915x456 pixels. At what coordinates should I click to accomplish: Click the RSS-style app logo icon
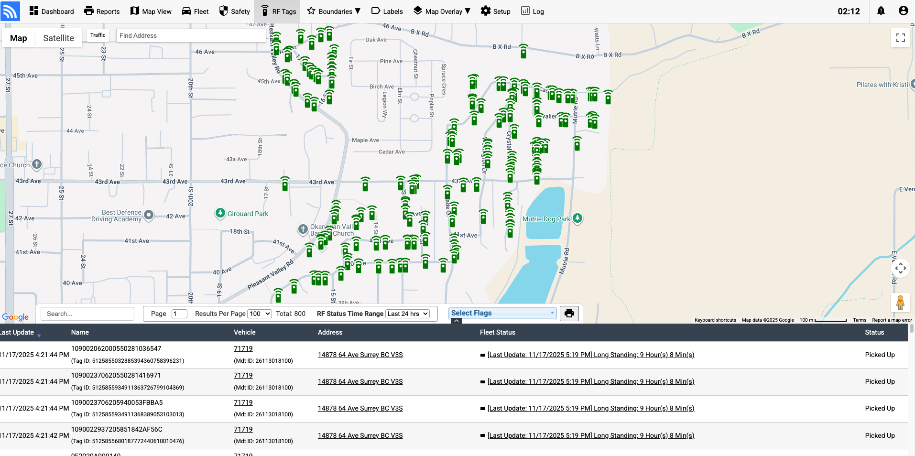[x=10, y=11]
